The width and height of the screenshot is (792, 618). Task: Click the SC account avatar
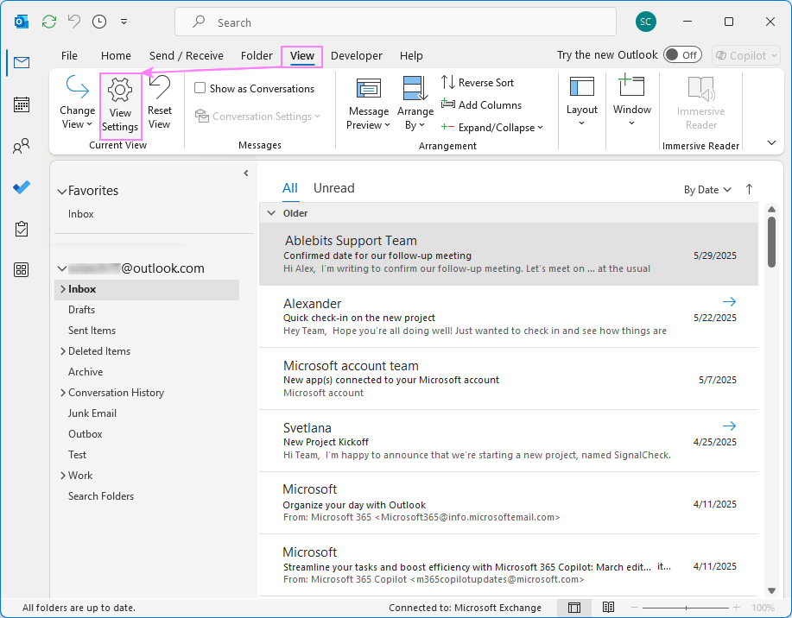(645, 22)
